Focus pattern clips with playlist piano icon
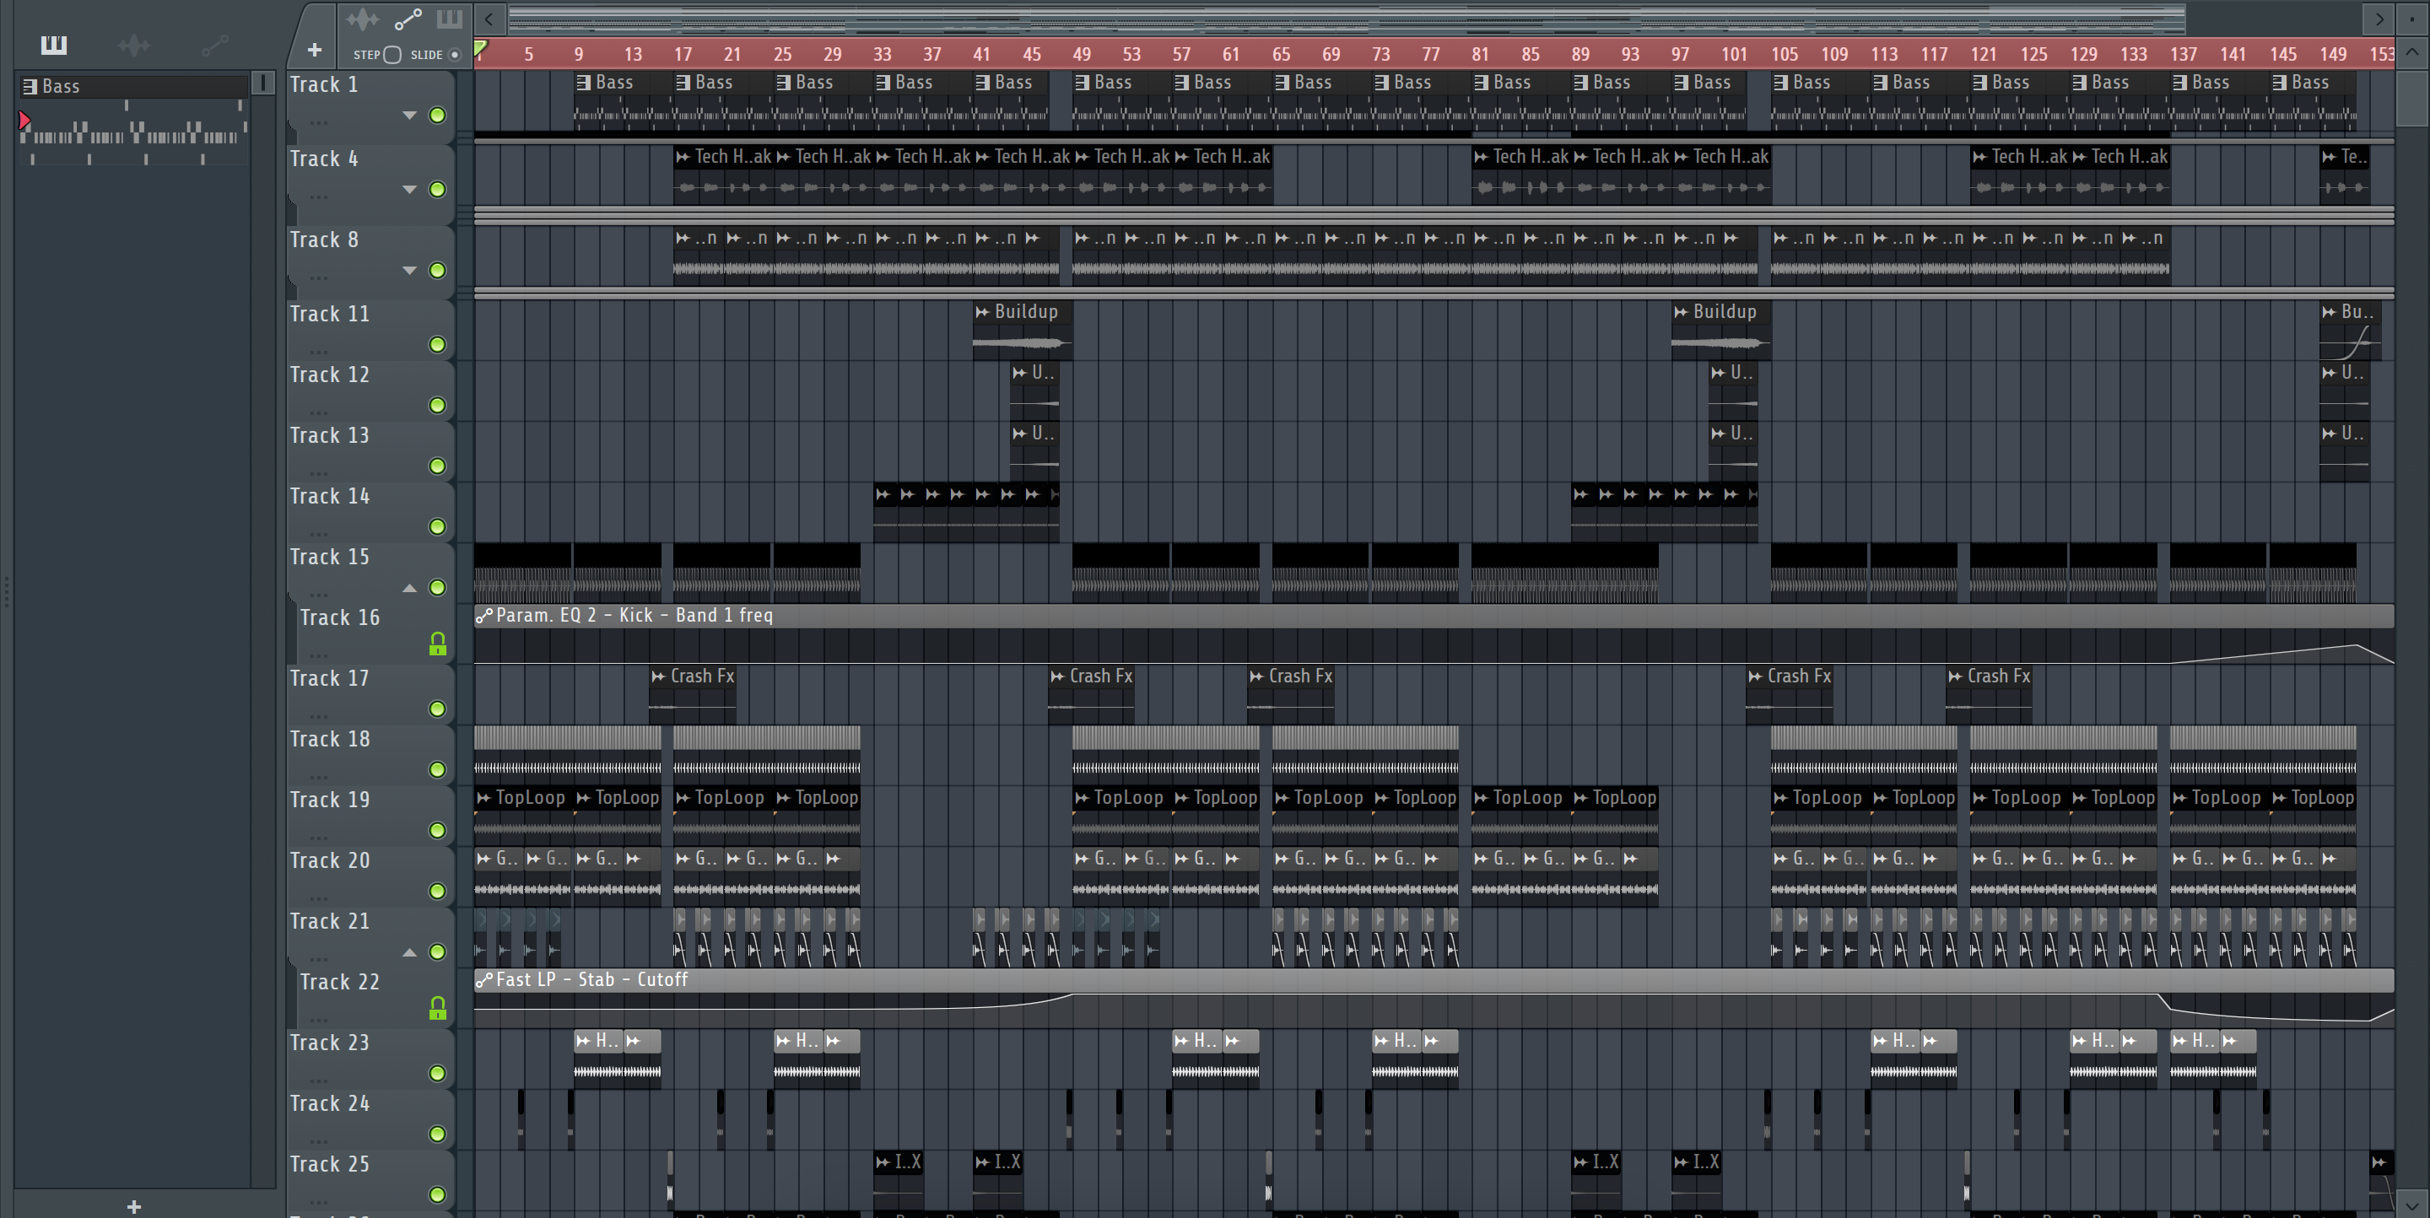Screen dimensions: 2430x1218 (x=449, y=19)
